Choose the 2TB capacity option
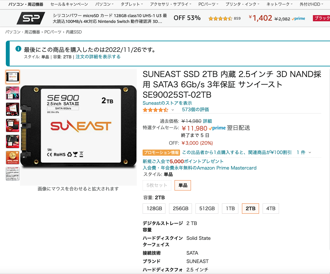 [x=250, y=209]
